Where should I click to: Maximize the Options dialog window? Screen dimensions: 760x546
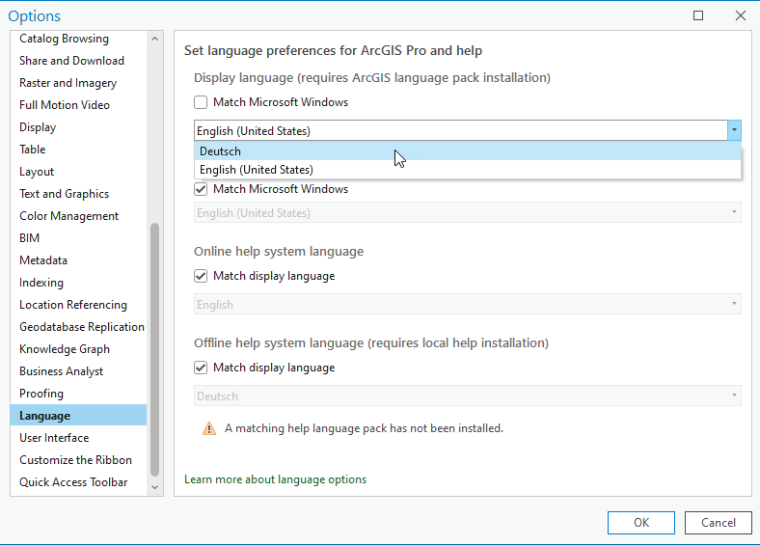698,15
